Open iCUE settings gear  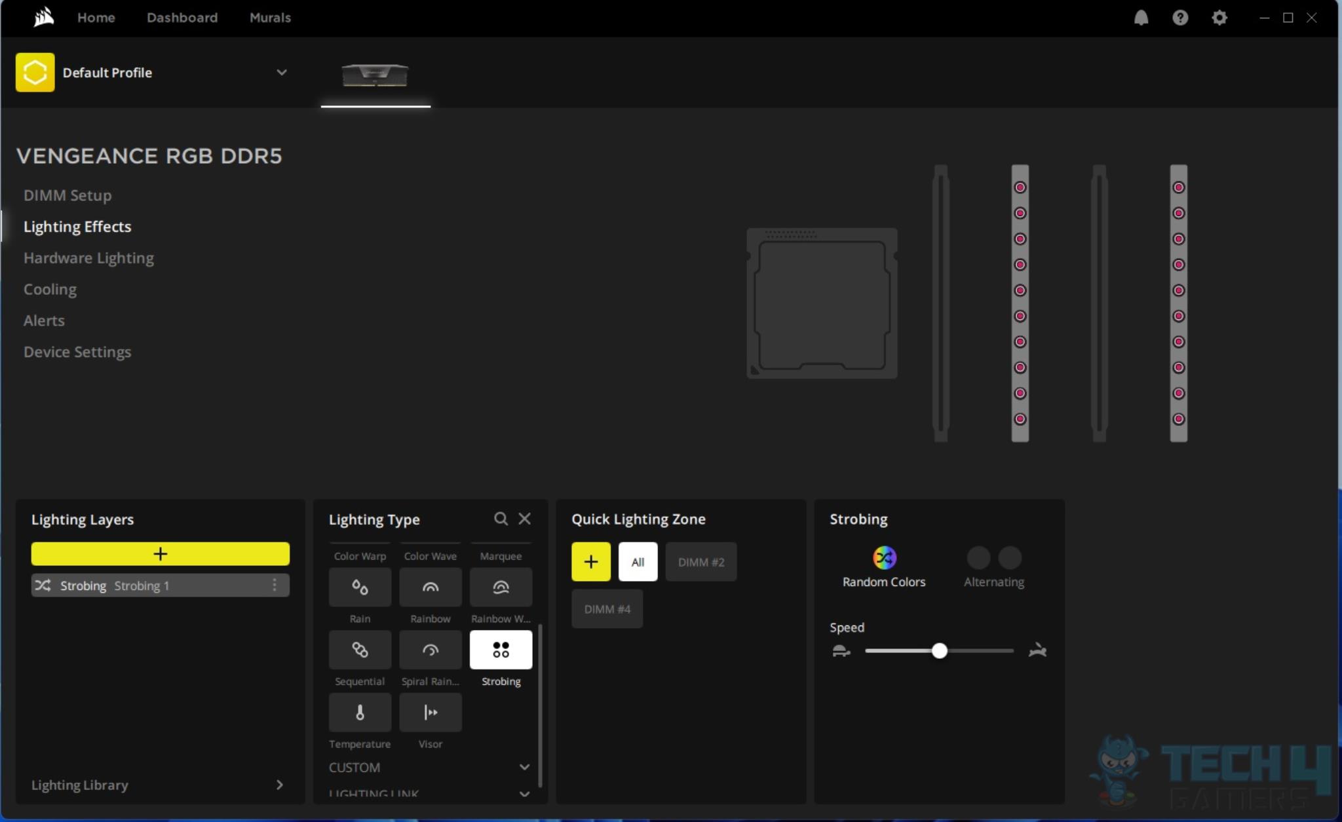click(1219, 18)
